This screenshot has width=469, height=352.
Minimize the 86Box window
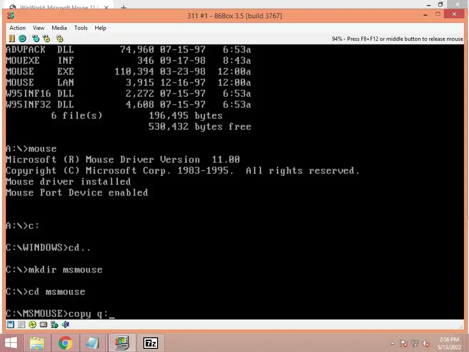coord(425,15)
